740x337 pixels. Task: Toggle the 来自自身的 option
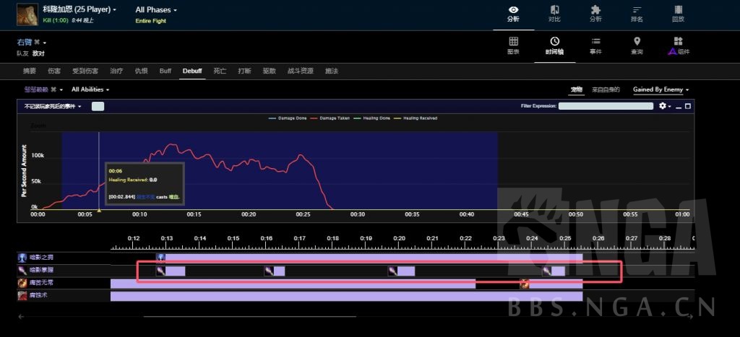point(606,89)
